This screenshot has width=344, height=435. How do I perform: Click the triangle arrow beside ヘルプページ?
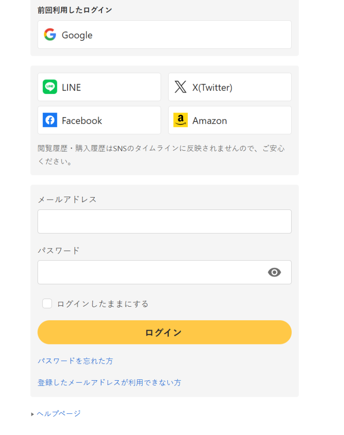point(33,414)
